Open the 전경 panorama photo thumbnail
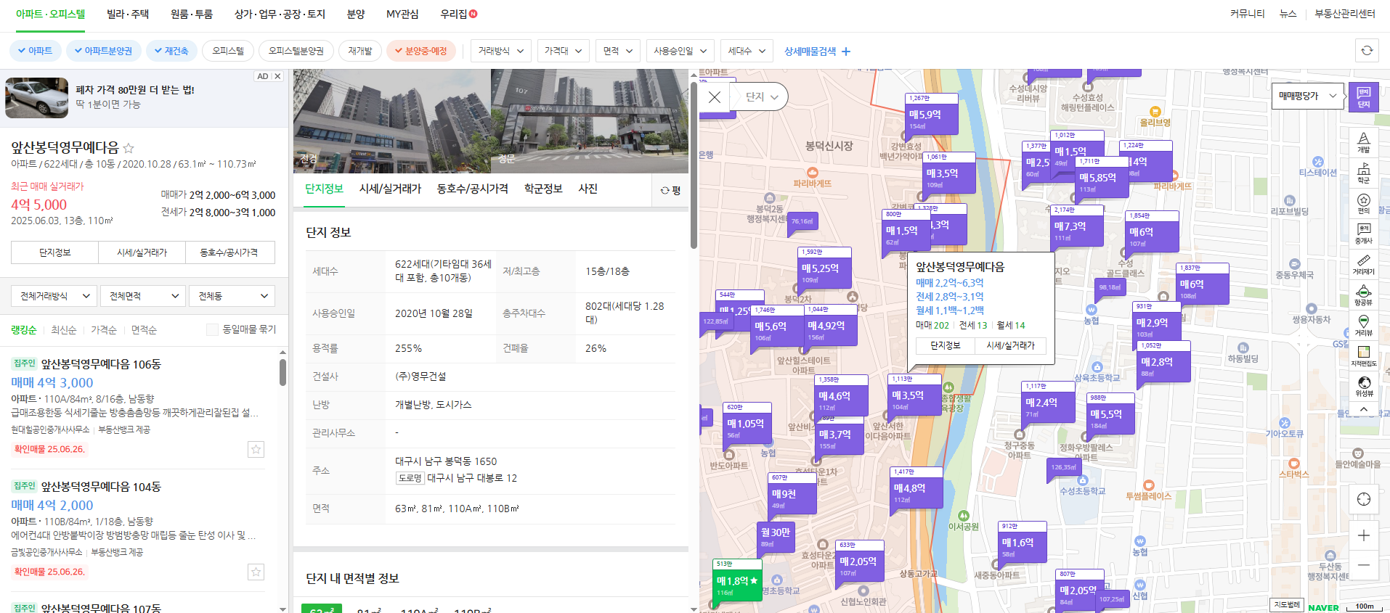This screenshot has height=613, width=1390. tap(392, 121)
